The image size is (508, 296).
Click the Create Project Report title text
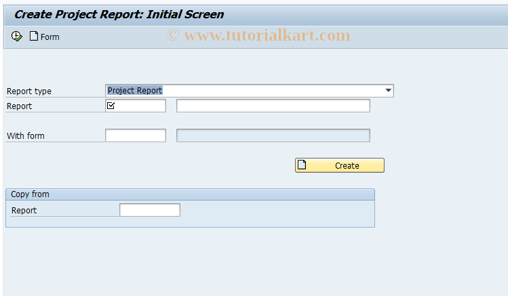(x=119, y=14)
